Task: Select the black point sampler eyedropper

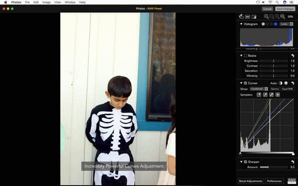Action: click(259, 95)
